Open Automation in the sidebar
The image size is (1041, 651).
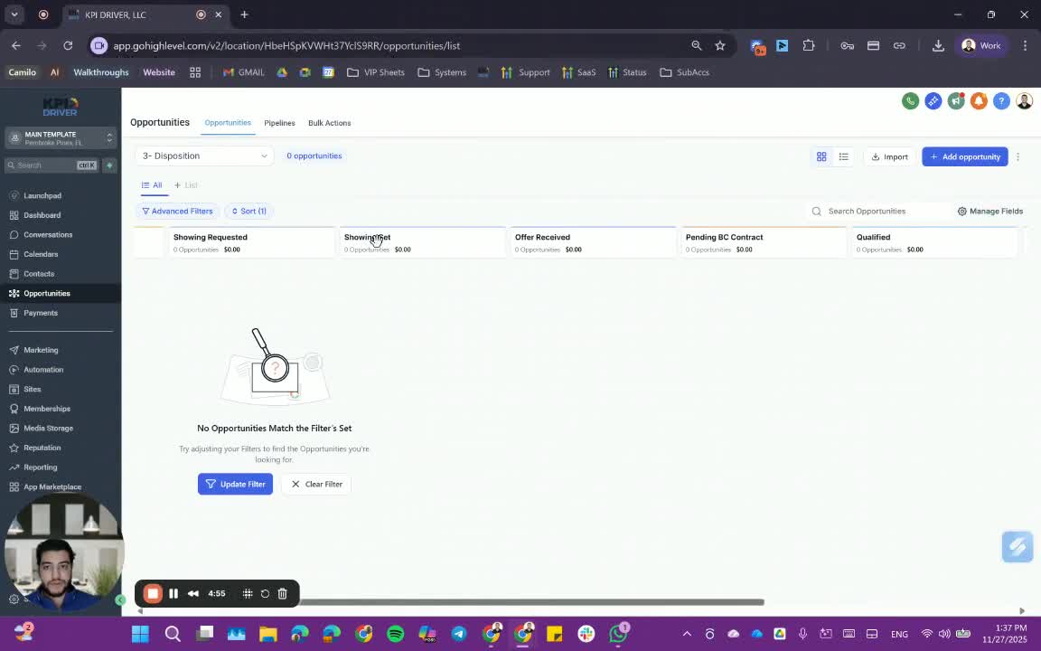point(43,369)
